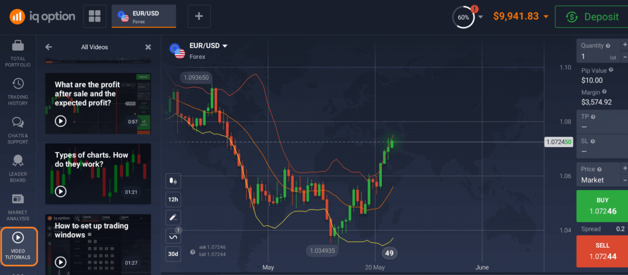Open the drawing pencil tool
Screen dimensions: 628x275
[x=173, y=217]
